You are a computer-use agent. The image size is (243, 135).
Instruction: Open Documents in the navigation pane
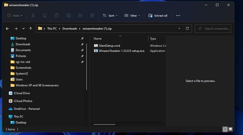23,50
